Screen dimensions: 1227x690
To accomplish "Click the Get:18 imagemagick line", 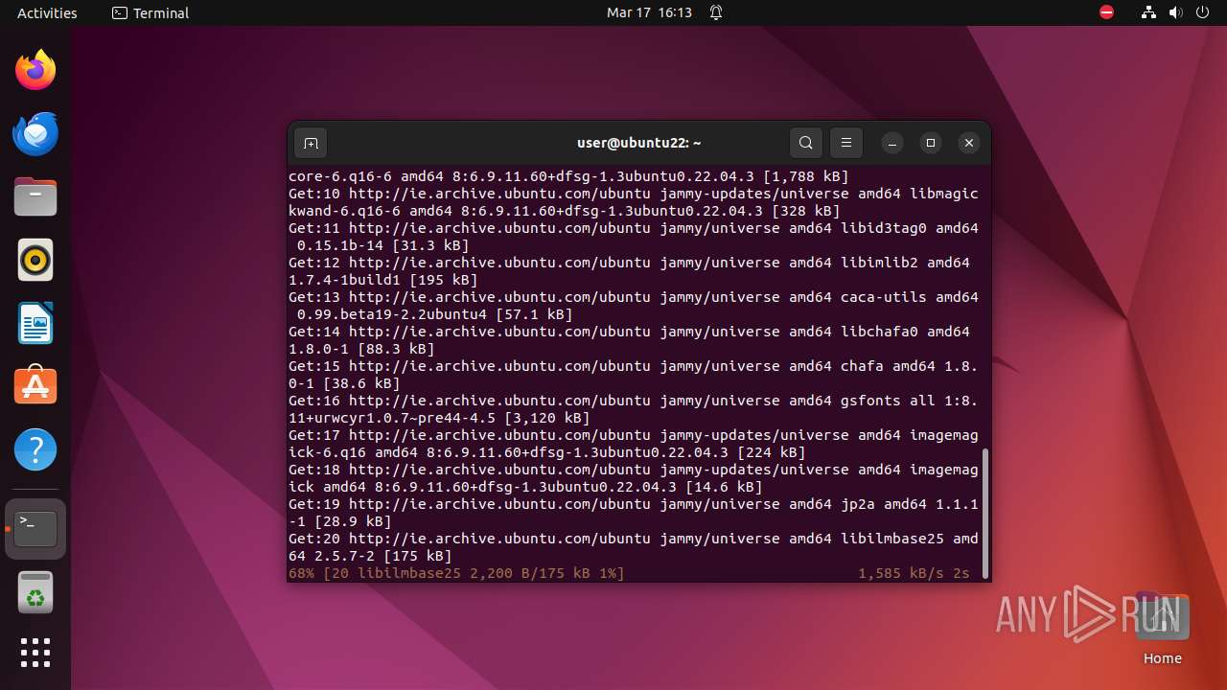I will pos(634,478).
